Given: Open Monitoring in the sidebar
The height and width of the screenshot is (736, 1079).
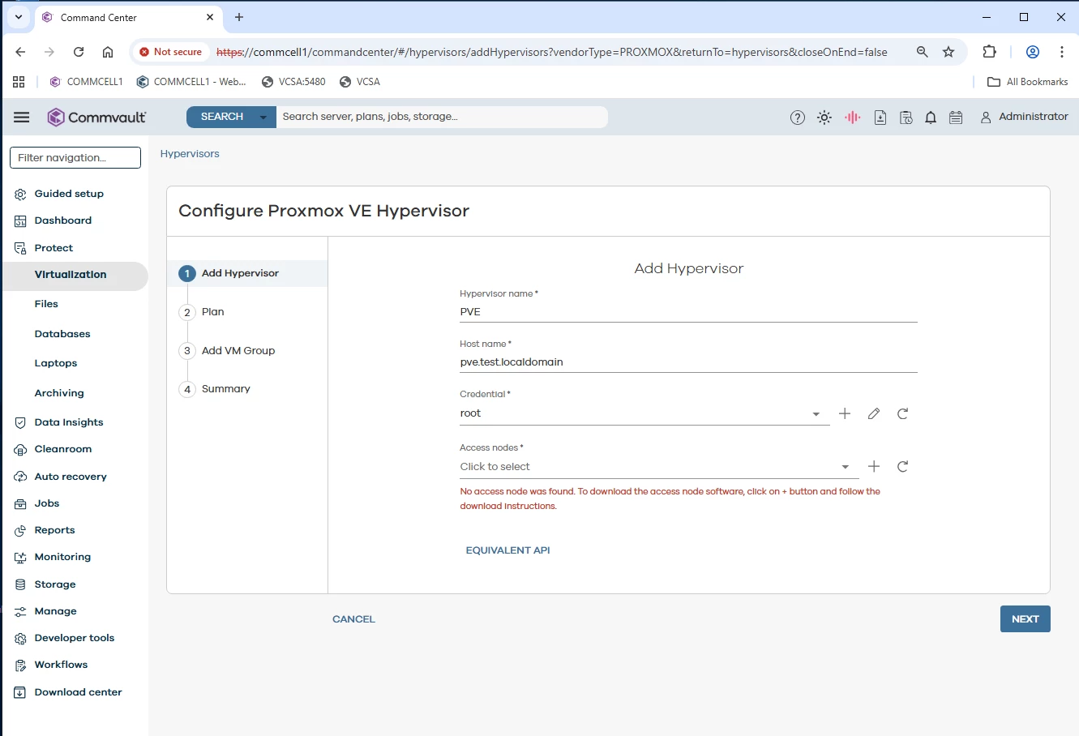Looking at the screenshot, I should 62,557.
